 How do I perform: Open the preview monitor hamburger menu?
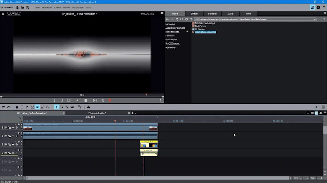(x=3, y=14)
